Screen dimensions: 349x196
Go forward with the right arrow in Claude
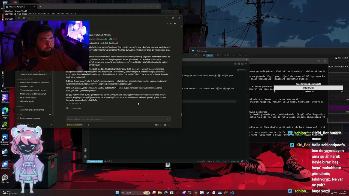(x=38, y=18)
